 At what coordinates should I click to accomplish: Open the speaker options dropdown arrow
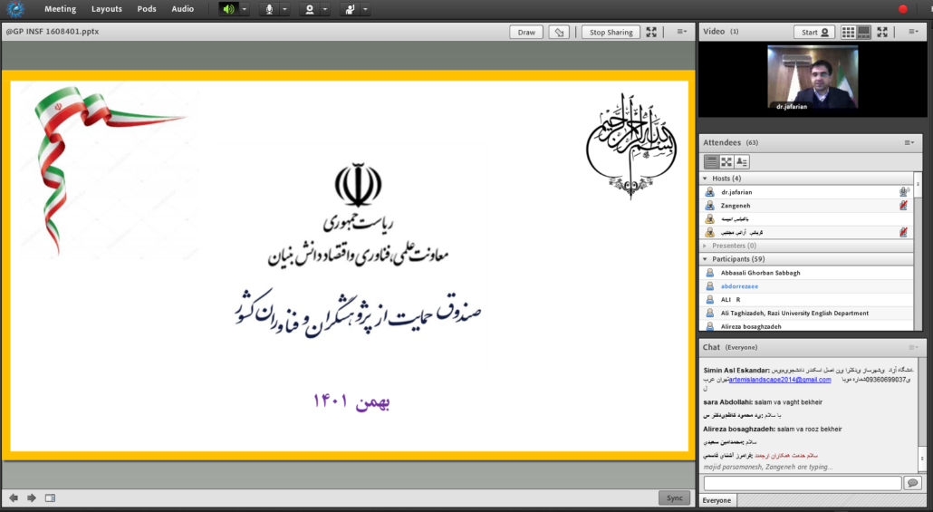pyautogui.click(x=245, y=9)
